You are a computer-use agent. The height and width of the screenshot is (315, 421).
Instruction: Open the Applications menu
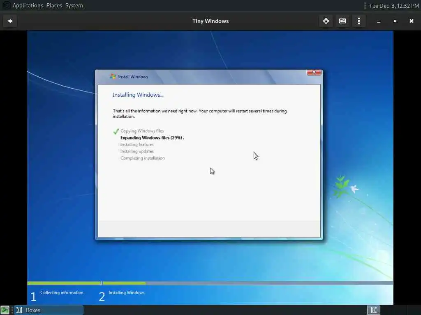(x=28, y=5)
